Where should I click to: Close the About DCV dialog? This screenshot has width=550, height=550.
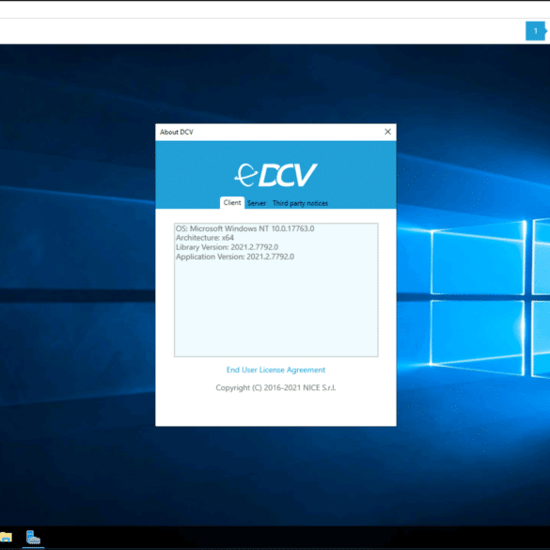387,132
